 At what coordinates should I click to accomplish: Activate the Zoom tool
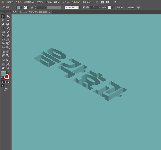8,68
